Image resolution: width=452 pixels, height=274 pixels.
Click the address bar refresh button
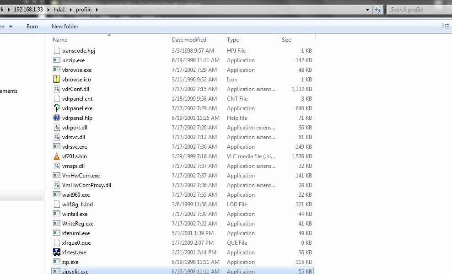[378, 10]
